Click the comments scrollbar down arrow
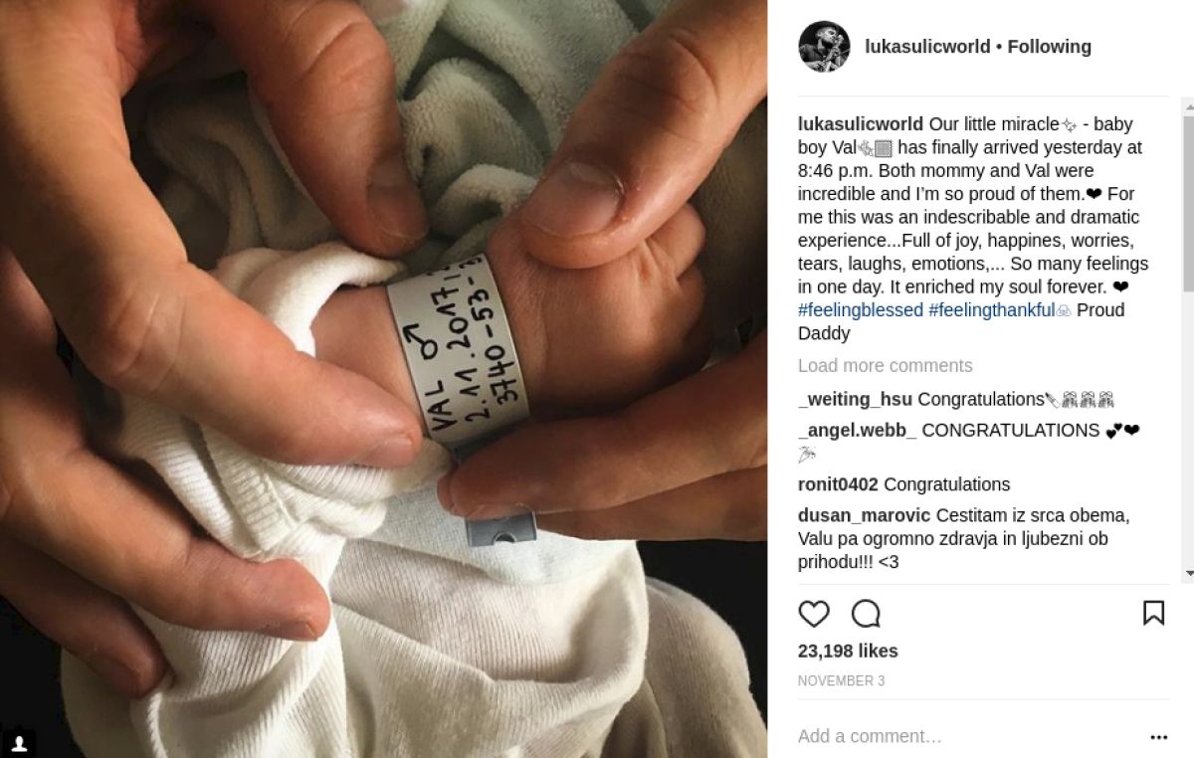 click(x=1188, y=575)
